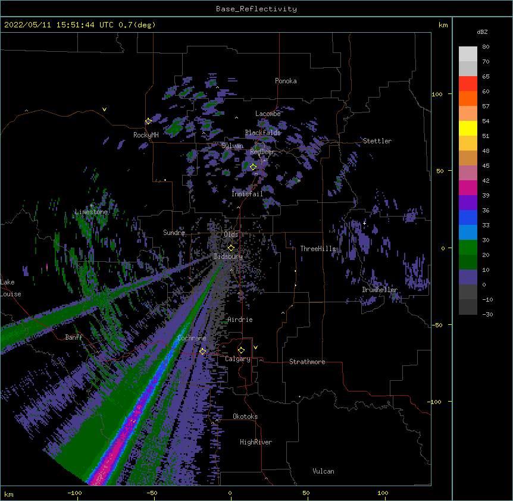Pick the light gray 70-80 dBZ legend swatch
This screenshot has width=513, height=501.
[x=468, y=54]
